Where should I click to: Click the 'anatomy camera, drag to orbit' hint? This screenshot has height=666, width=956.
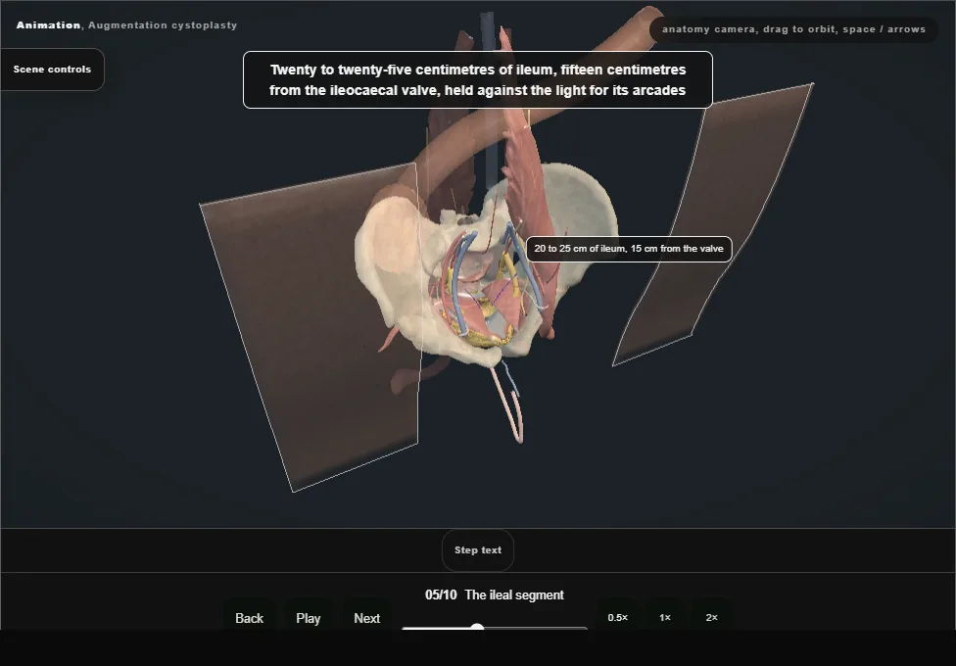click(793, 29)
